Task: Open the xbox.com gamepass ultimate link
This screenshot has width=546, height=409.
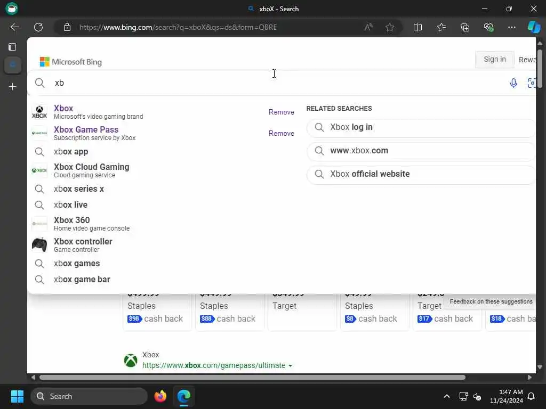Action: 214,365
